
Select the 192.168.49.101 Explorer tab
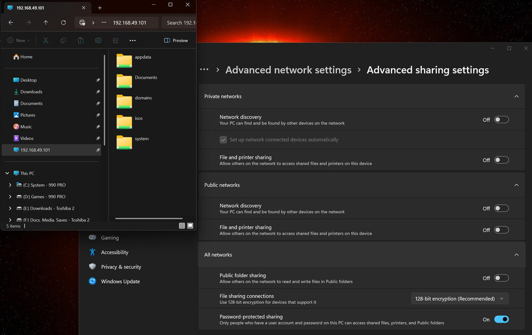[x=46, y=8]
